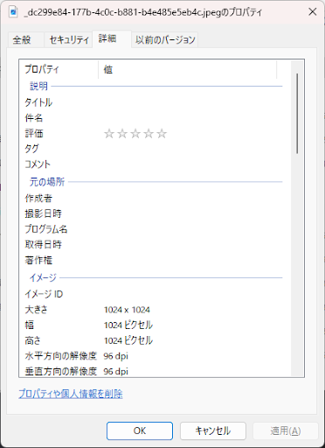Set rating to five stars
The width and height of the screenshot is (325, 448).
[162, 134]
